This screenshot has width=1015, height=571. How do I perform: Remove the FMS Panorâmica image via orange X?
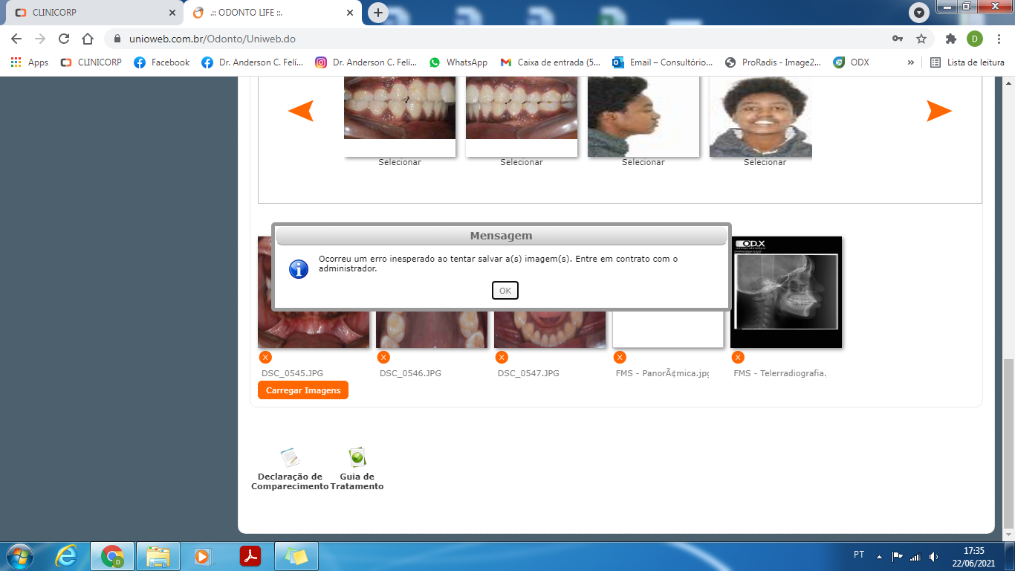click(620, 358)
